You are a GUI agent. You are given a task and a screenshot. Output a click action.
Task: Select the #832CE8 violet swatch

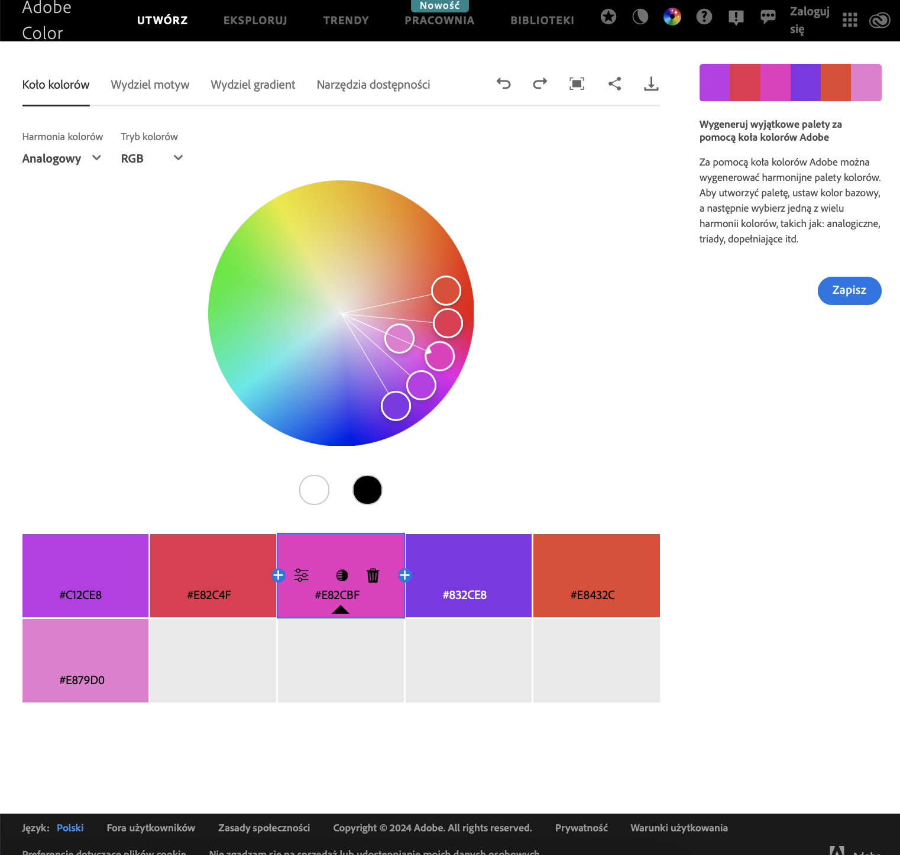pos(468,575)
